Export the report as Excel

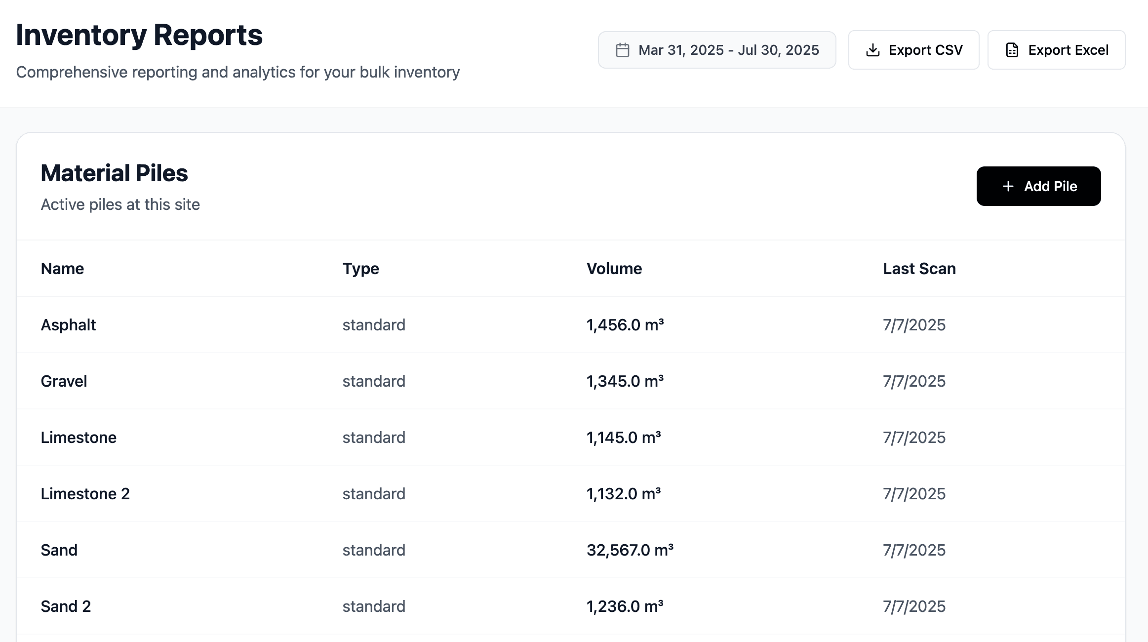tap(1056, 50)
